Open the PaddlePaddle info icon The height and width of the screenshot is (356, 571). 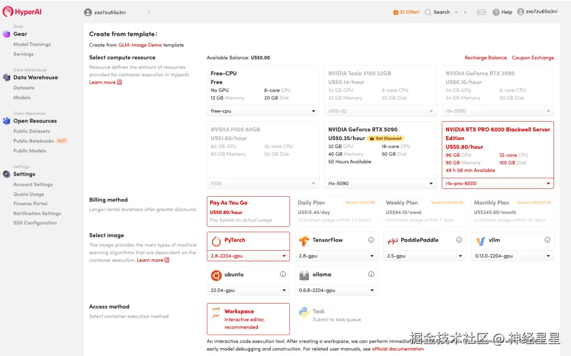pyautogui.click(x=459, y=240)
